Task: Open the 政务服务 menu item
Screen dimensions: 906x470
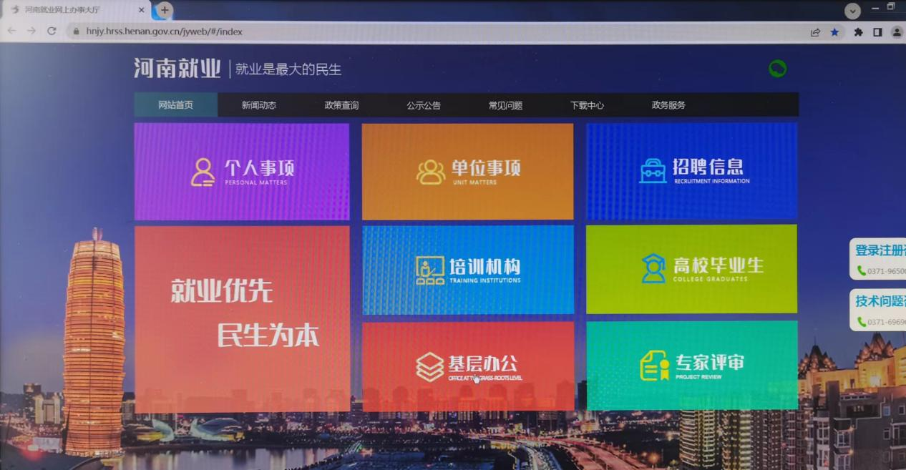Action: [668, 105]
